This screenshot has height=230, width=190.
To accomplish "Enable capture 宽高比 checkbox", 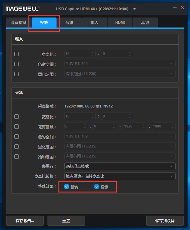I will point(17,117).
